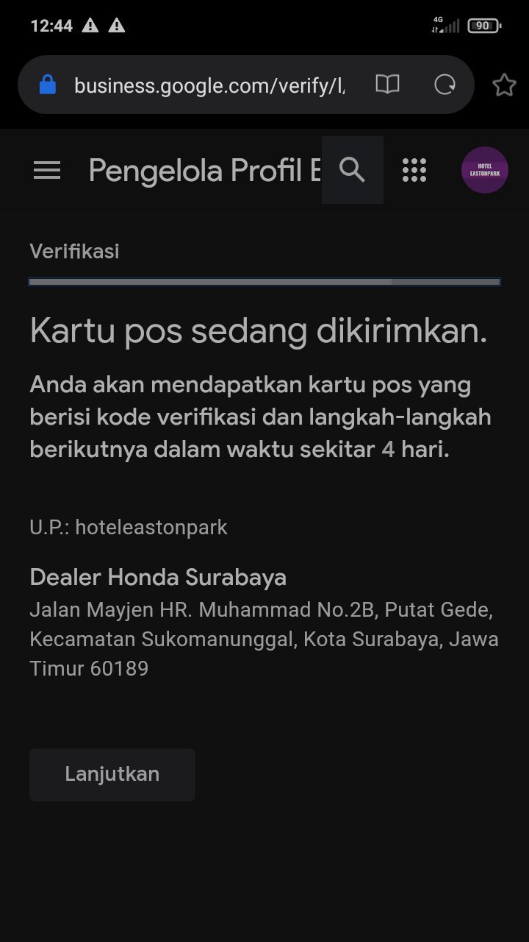The image size is (529, 942).
Task: Tap the U.P.: hoteleastonpark recipient line
Action: (x=129, y=528)
